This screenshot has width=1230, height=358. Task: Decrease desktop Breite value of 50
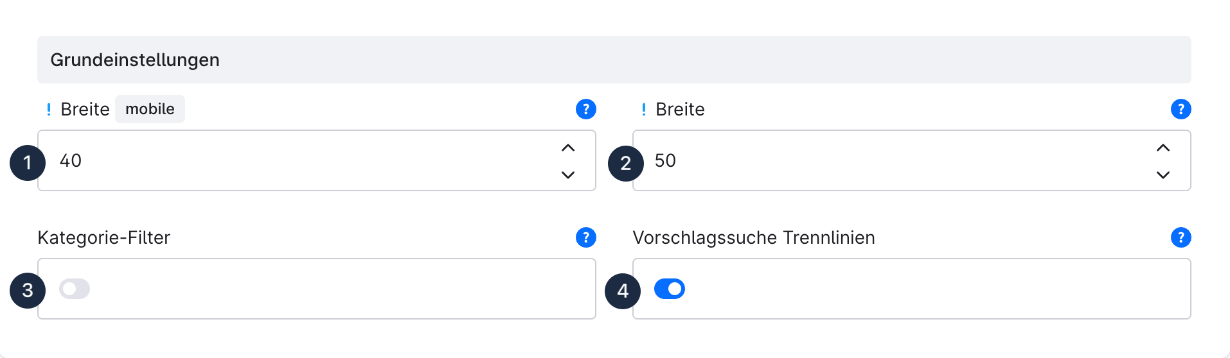1163,175
